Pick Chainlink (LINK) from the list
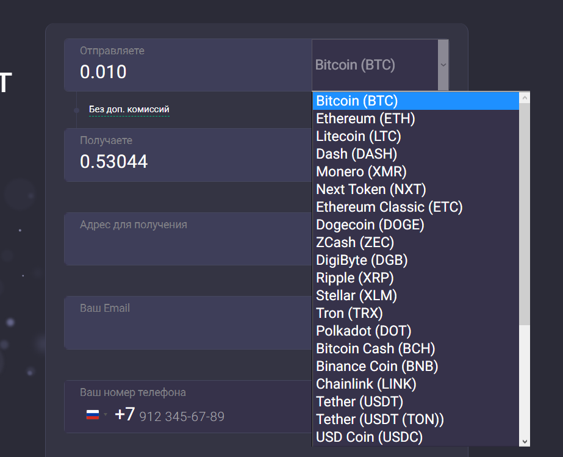This screenshot has height=457, width=563. tap(416, 384)
